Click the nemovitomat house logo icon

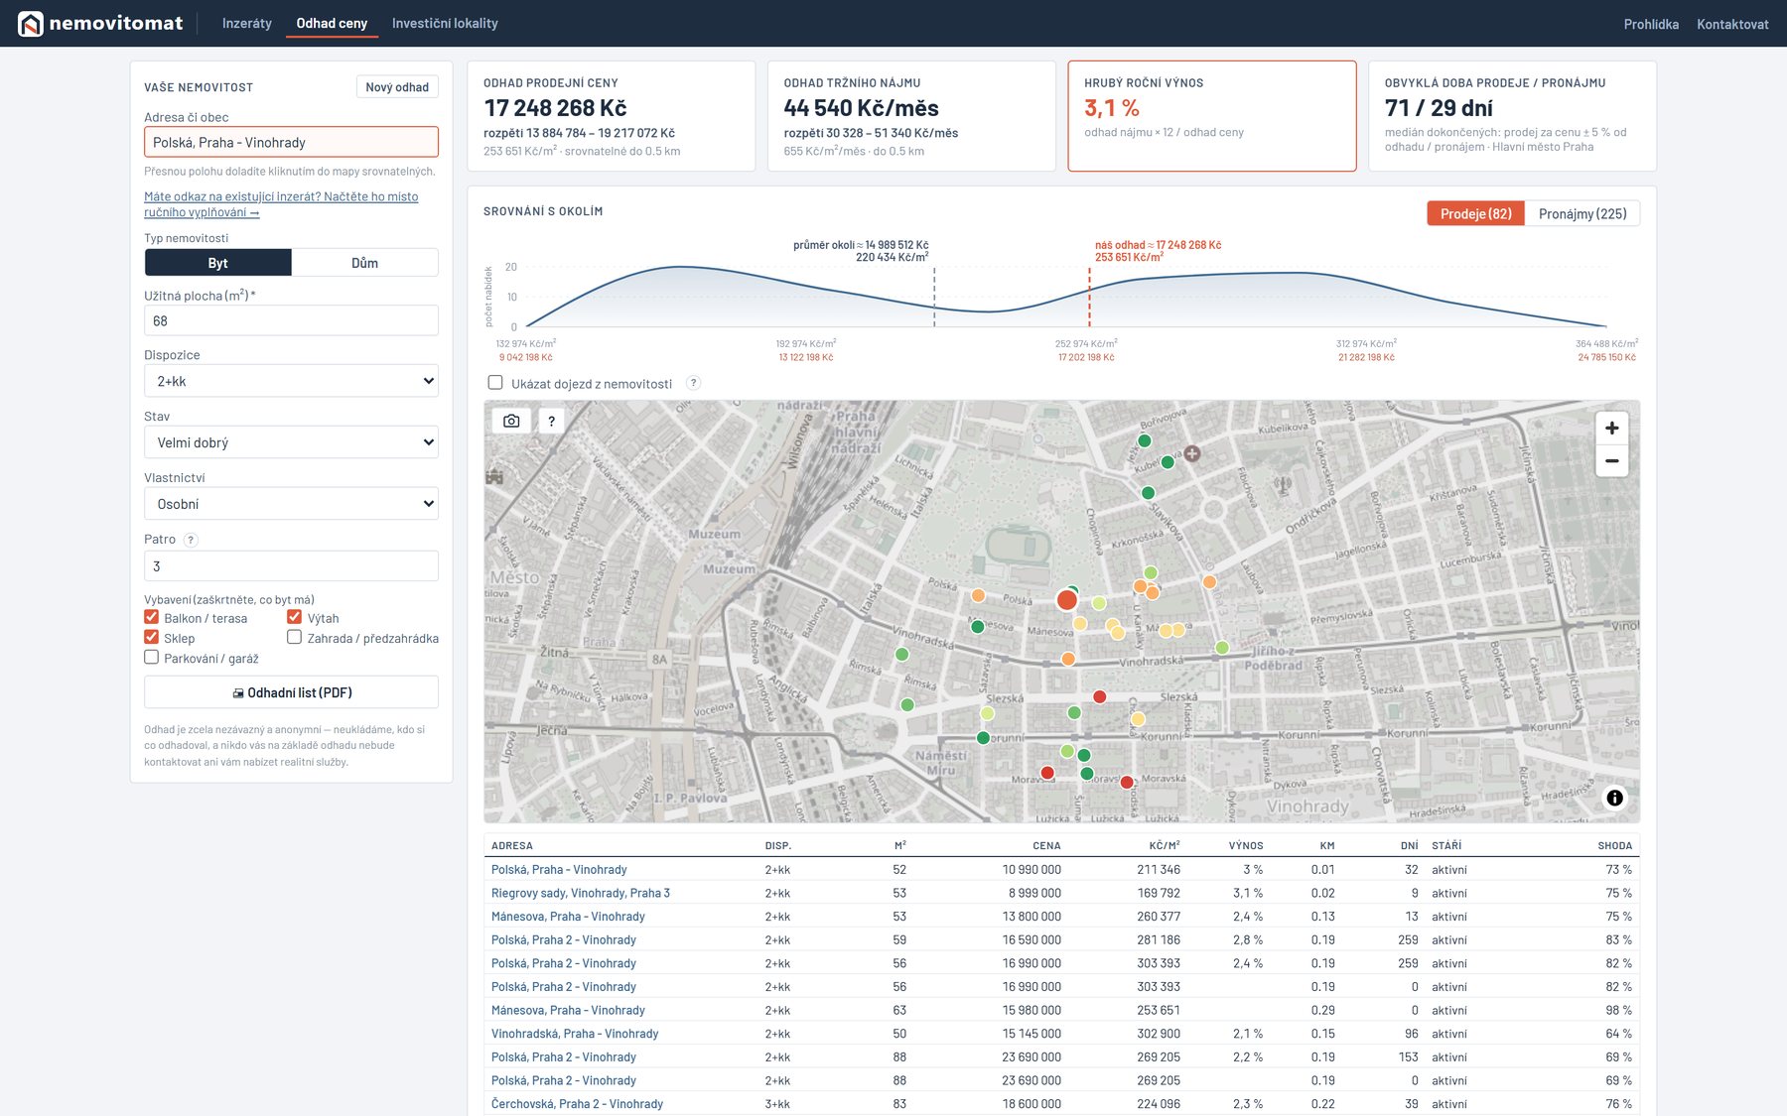pyautogui.click(x=31, y=24)
